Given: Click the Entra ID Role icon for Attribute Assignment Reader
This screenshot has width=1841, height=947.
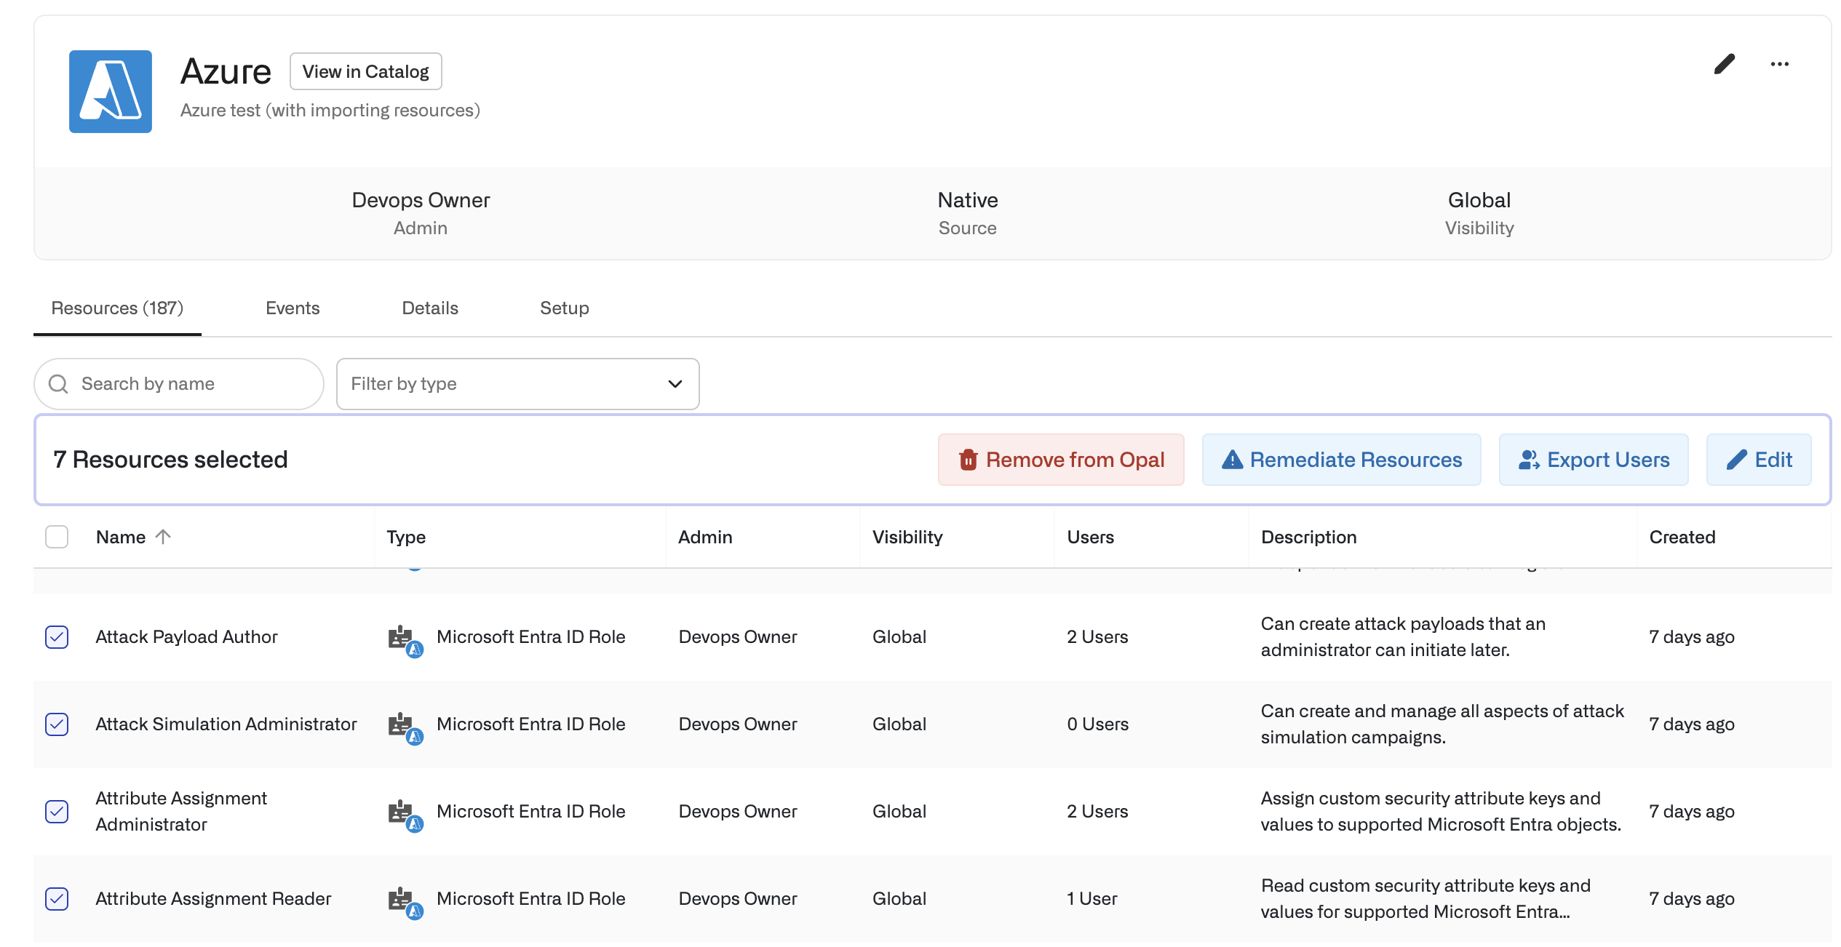Looking at the screenshot, I should tap(404, 900).
